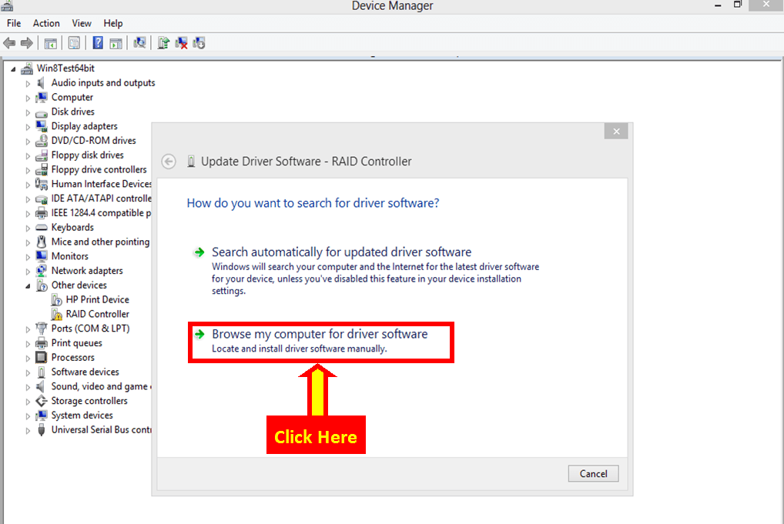The image size is (784, 524).
Task: Click Cancel in the Update Driver dialog
Action: [x=593, y=474]
